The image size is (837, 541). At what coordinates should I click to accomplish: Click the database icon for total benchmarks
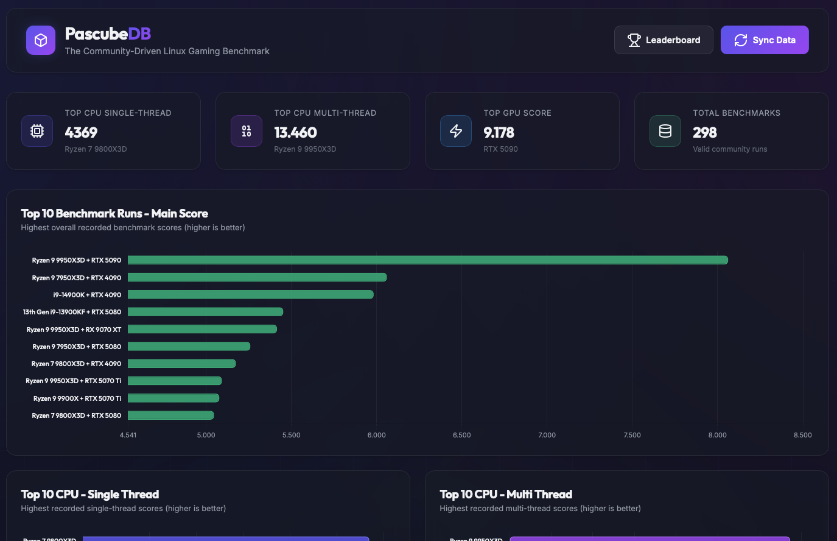[665, 131]
